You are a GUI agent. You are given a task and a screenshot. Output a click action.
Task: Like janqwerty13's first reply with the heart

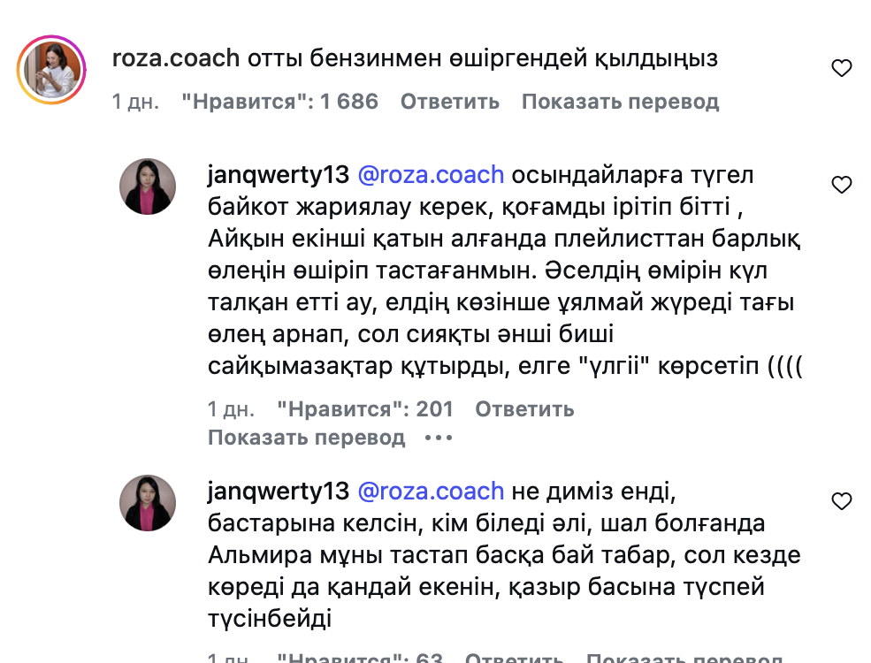(x=842, y=185)
